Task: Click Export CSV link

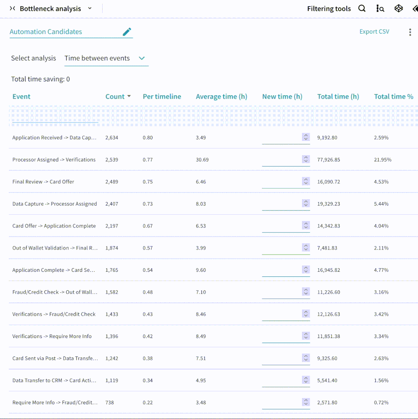Action: [x=374, y=31]
